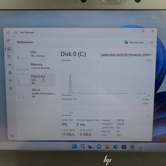This screenshot has width=166, height=166.
Task: Open Task View on taskbar
Action: click(x=91, y=146)
